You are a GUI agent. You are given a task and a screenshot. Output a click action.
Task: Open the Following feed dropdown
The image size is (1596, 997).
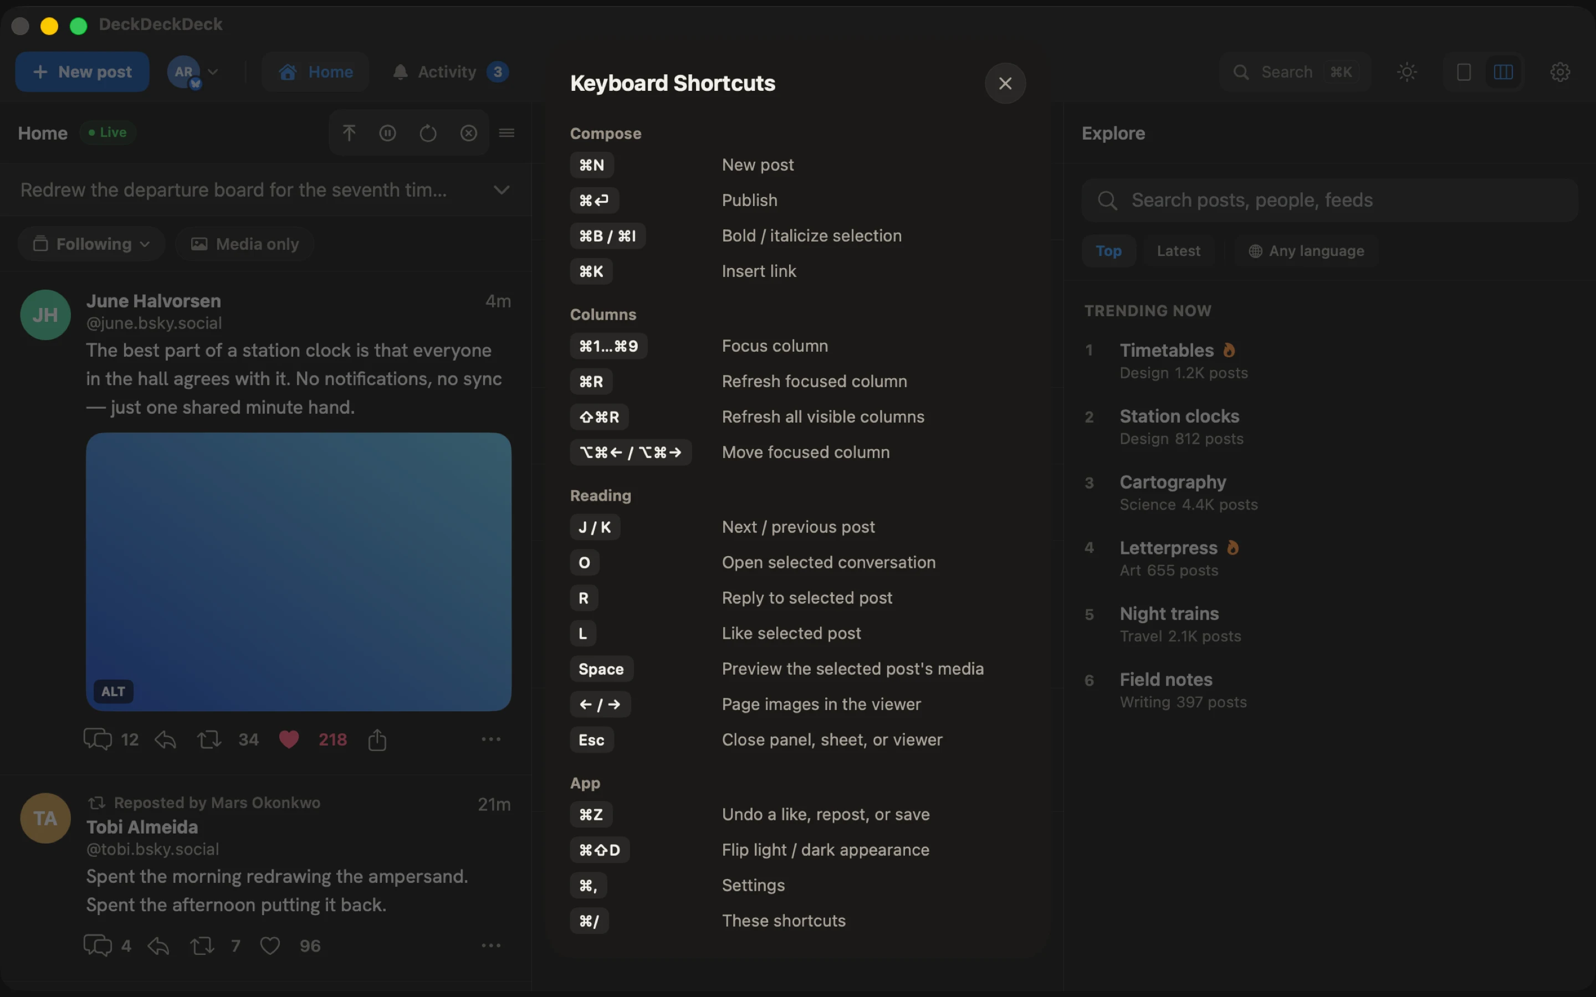[x=91, y=244]
